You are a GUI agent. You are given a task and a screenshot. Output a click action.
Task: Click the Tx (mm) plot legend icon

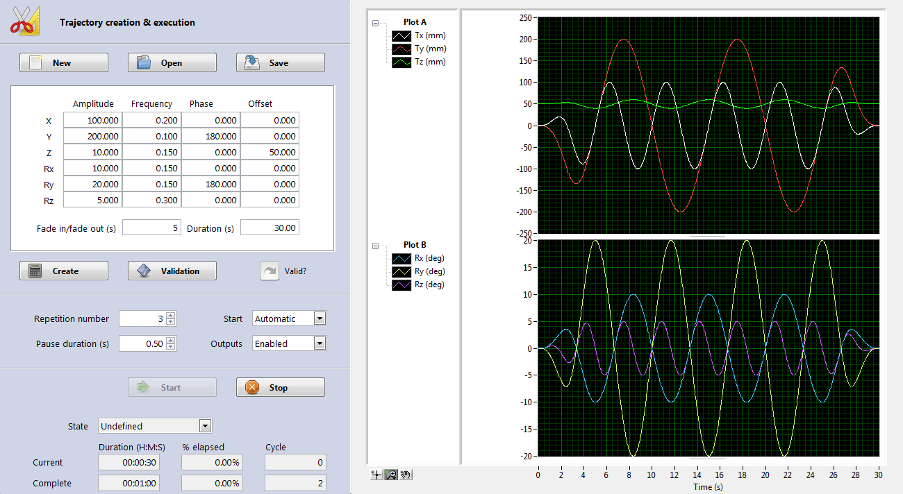coord(401,35)
